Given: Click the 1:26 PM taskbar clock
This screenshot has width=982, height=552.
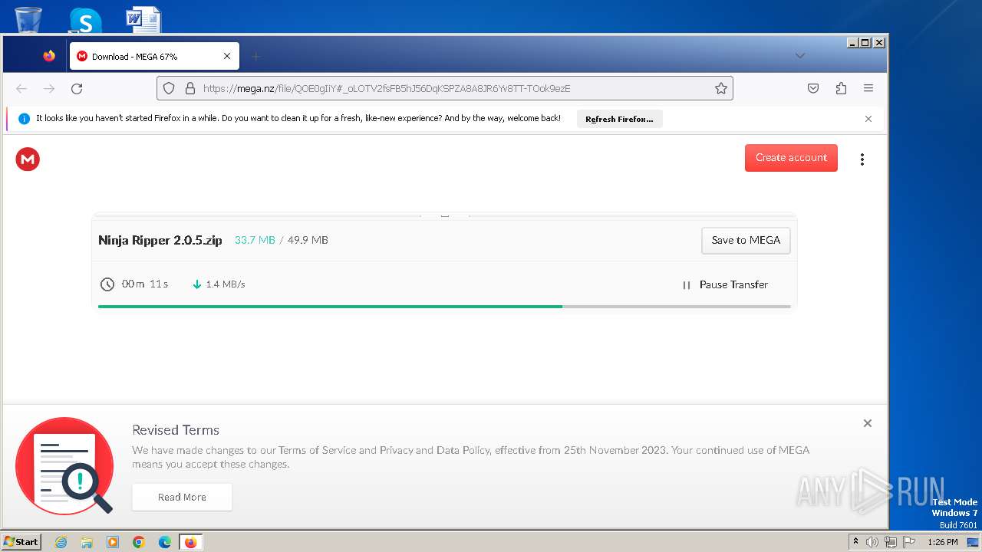Looking at the screenshot, I should point(942,542).
